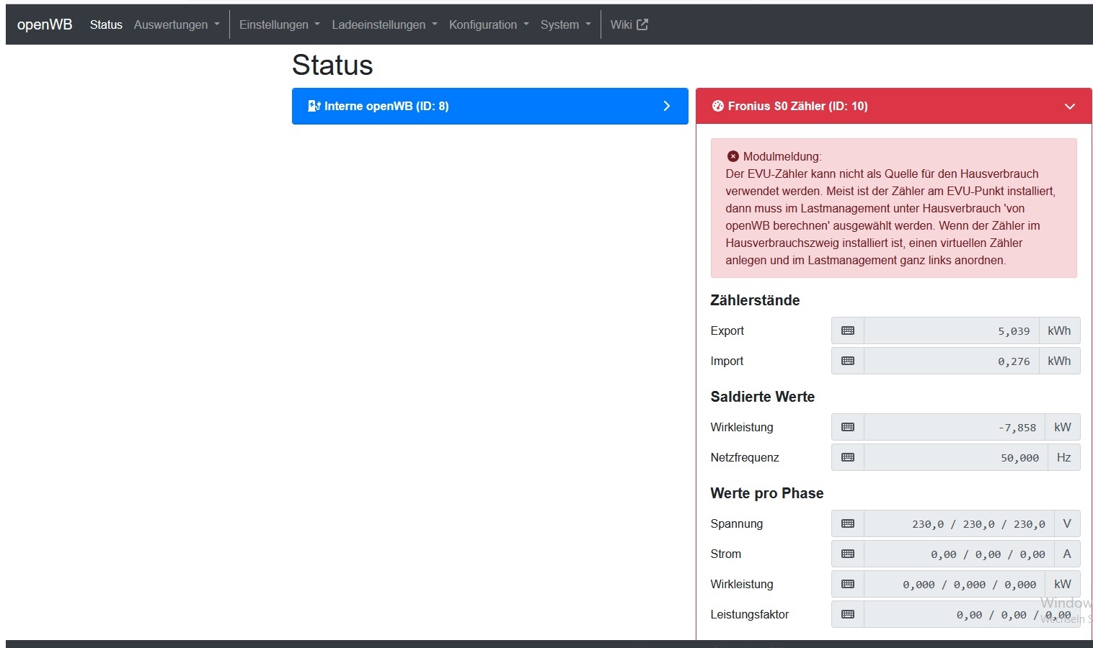This screenshot has height=648, width=1093.
Task: Open the Auswertungen dropdown menu
Action: tap(177, 24)
